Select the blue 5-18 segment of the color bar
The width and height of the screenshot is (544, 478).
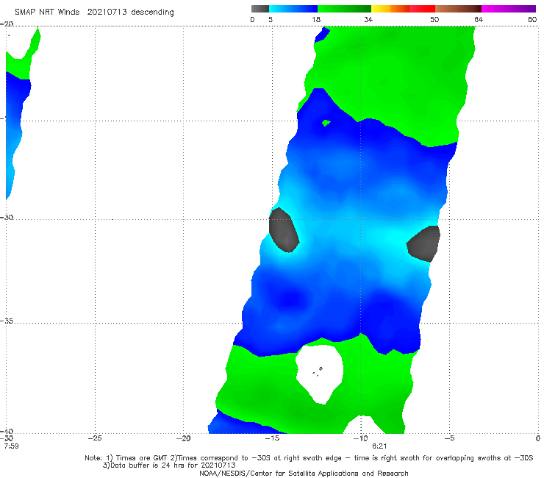(x=293, y=9)
